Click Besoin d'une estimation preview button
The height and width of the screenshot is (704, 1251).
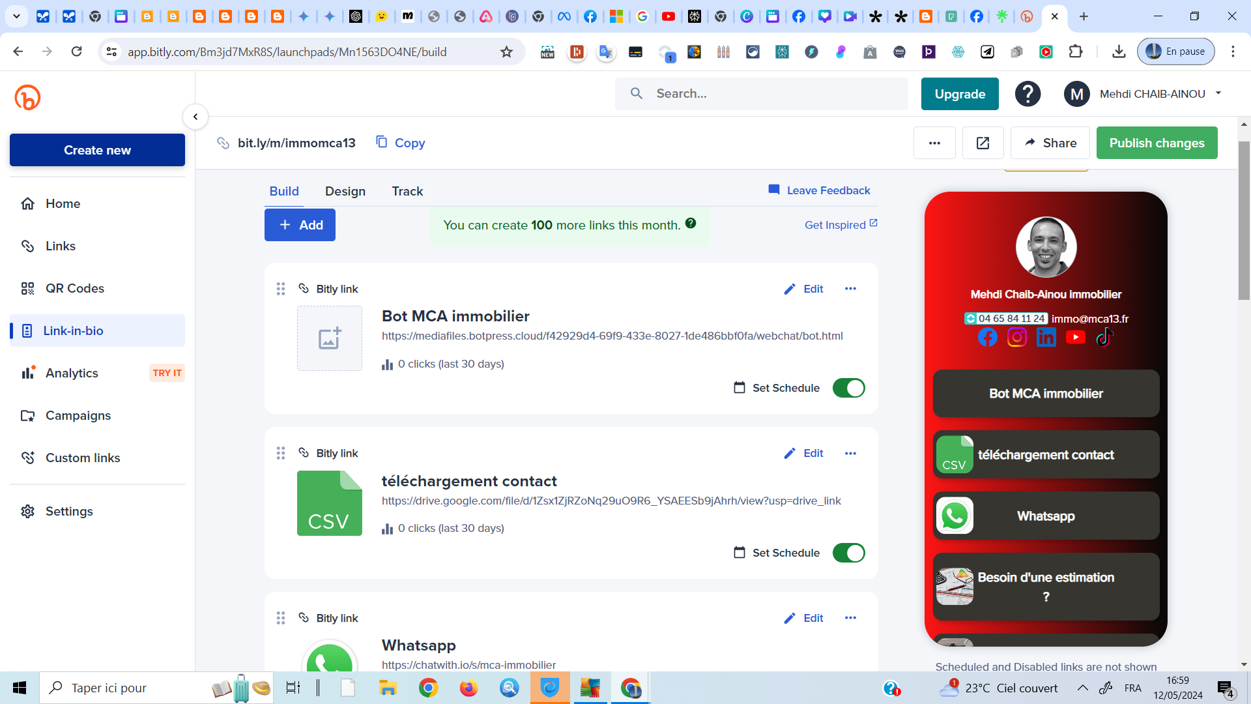(1046, 587)
